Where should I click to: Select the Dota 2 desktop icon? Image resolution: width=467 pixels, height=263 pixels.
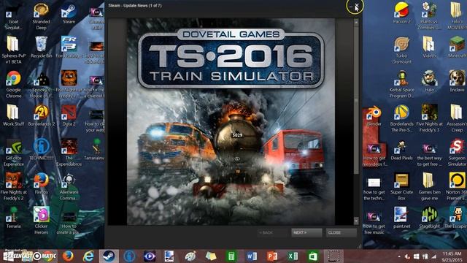tap(69, 115)
